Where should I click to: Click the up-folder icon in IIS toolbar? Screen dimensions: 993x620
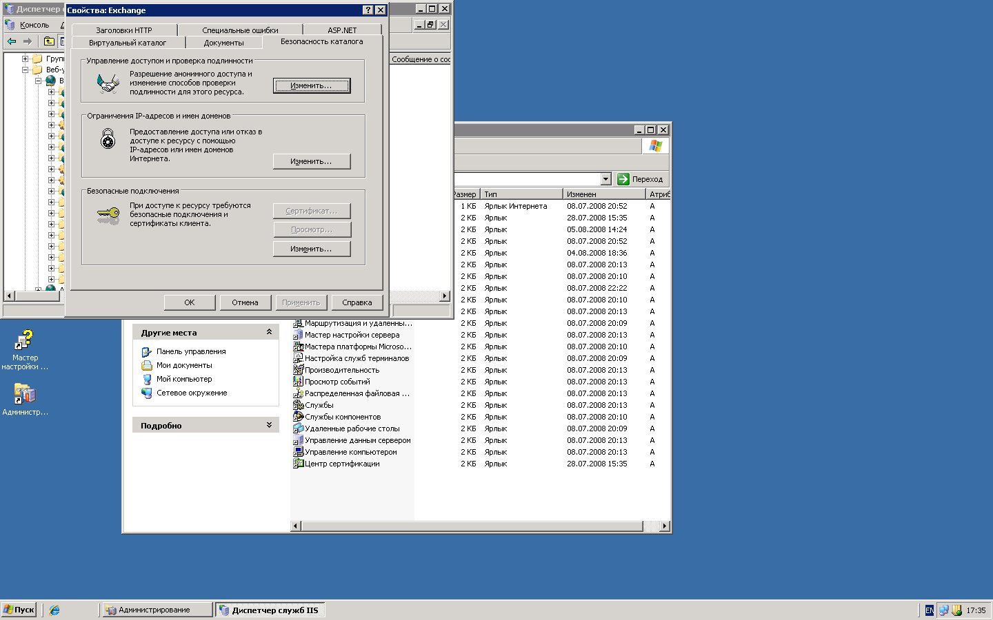[49, 41]
